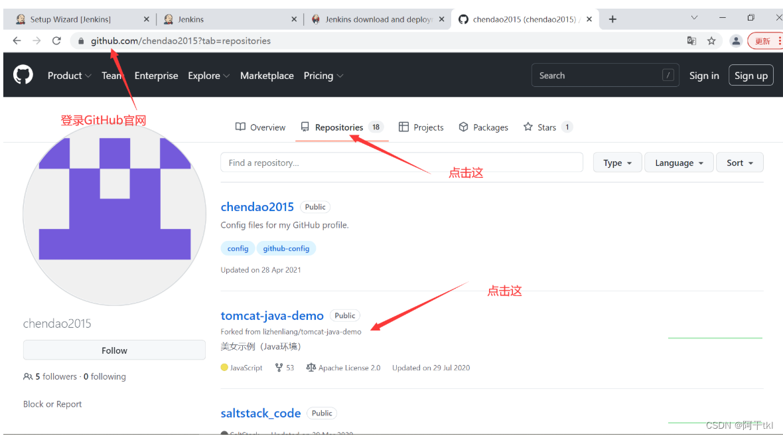Open the tab search chevron in title bar
This screenshot has height=436, width=783.
[x=694, y=17]
